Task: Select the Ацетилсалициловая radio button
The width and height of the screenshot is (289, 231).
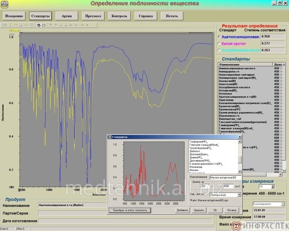Action: (x=219, y=37)
